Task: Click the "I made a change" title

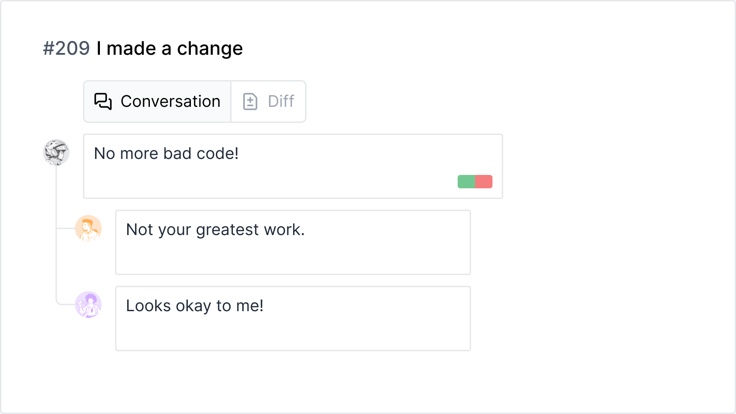Action: pos(170,49)
